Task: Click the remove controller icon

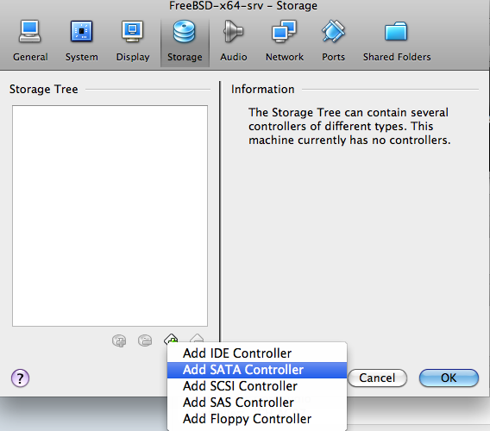Action: point(197,338)
